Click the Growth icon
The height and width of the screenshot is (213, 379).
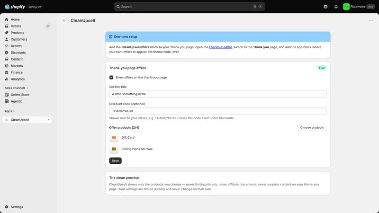point(7,46)
